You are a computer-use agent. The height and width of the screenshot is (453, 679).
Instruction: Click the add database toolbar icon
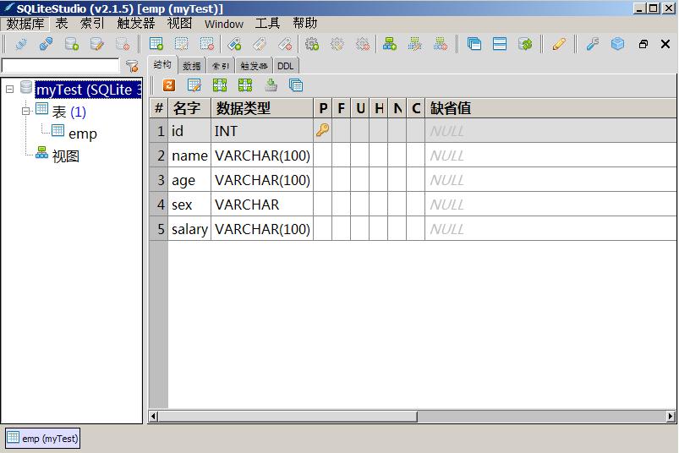tap(72, 44)
